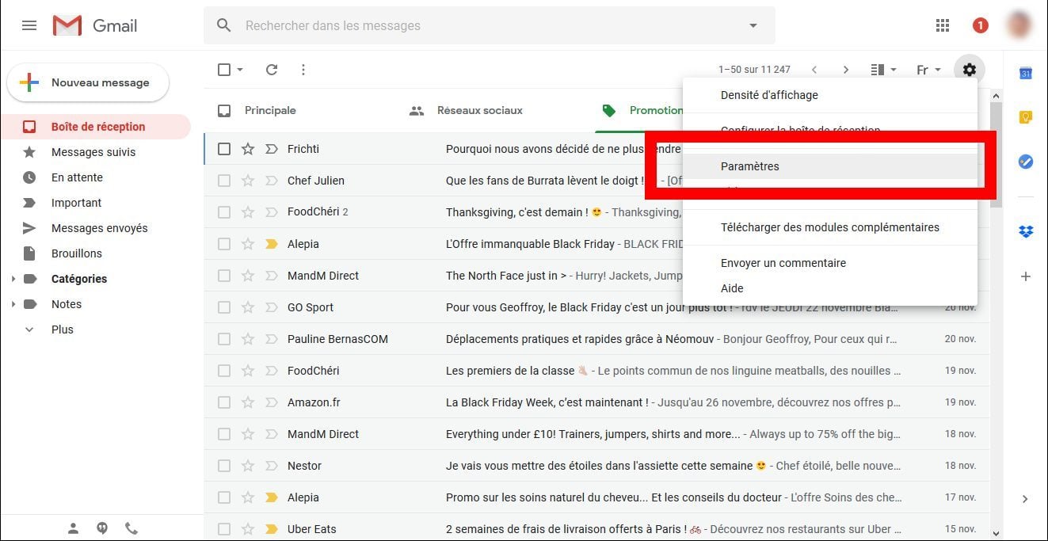This screenshot has width=1048, height=541.
Task: Open the Google Calendar side panel icon
Action: (1025, 74)
